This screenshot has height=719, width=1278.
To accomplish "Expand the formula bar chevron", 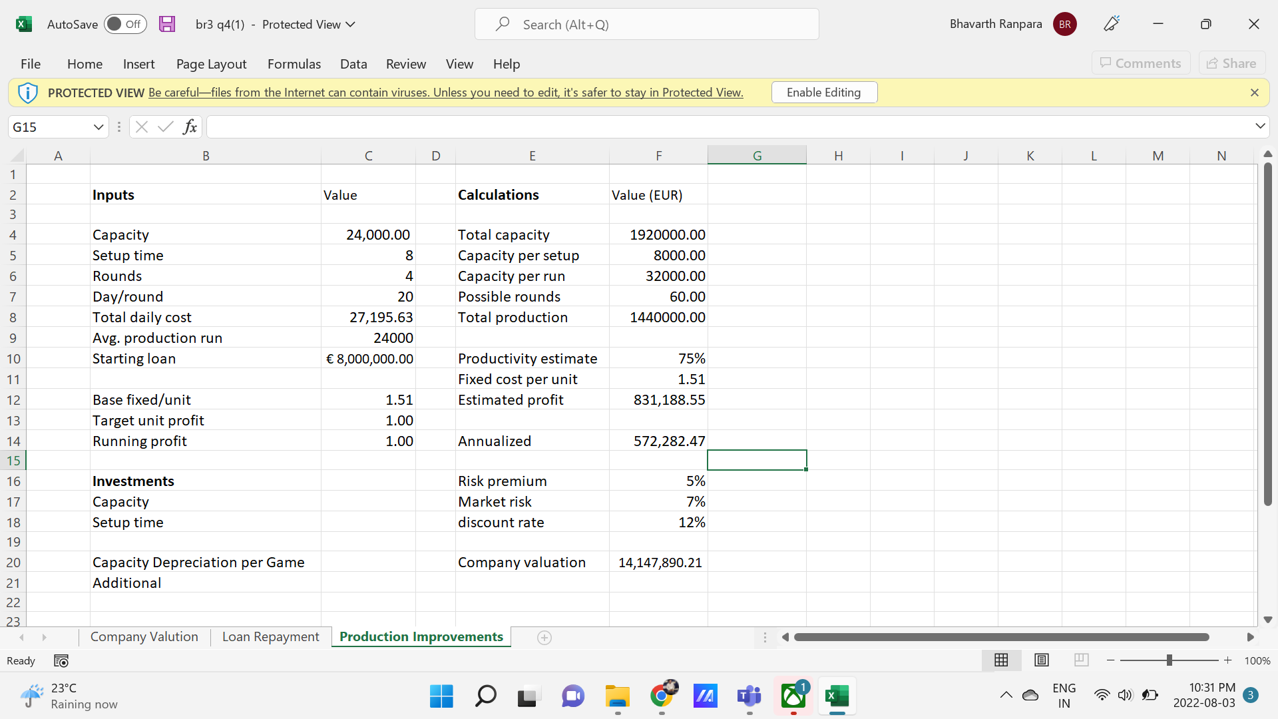I will [x=1259, y=126].
